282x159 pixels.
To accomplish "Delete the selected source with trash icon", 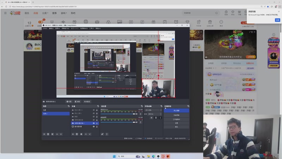I will (77, 134).
